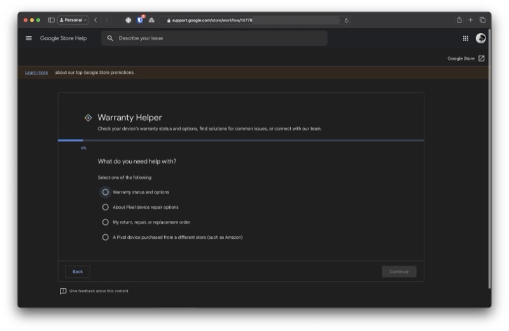The width and height of the screenshot is (509, 331).
Task: Open the hamburger main menu
Action: click(x=29, y=38)
